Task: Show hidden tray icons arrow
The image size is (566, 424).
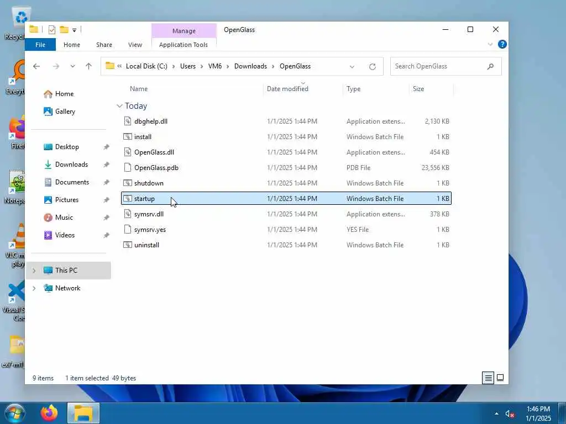Action: (x=496, y=414)
